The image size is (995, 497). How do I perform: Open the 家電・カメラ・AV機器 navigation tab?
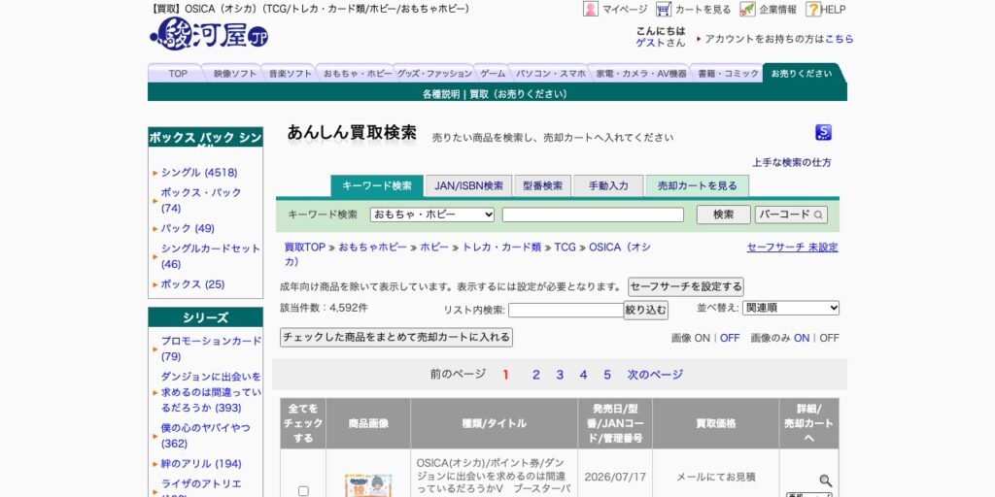641,74
